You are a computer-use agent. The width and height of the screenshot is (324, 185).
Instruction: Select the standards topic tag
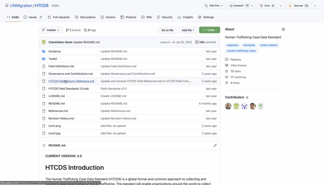coord(249,45)
